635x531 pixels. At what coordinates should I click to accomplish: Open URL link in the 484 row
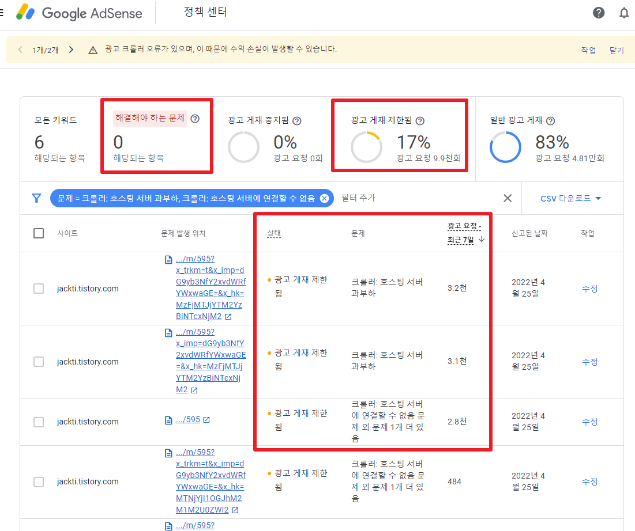coord(211,481)
